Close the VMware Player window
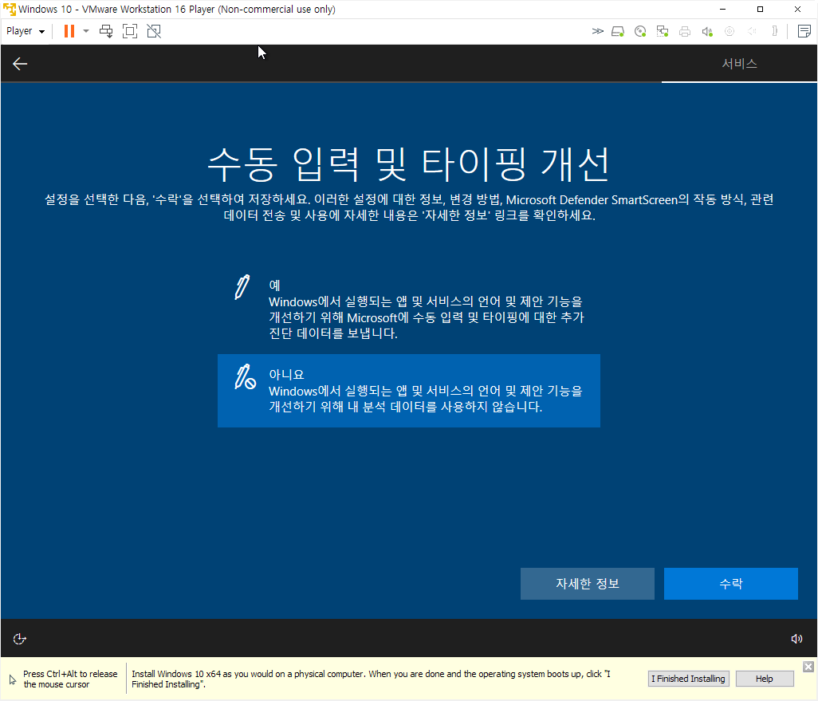This screenshot has height=701, width=818. 797,10
